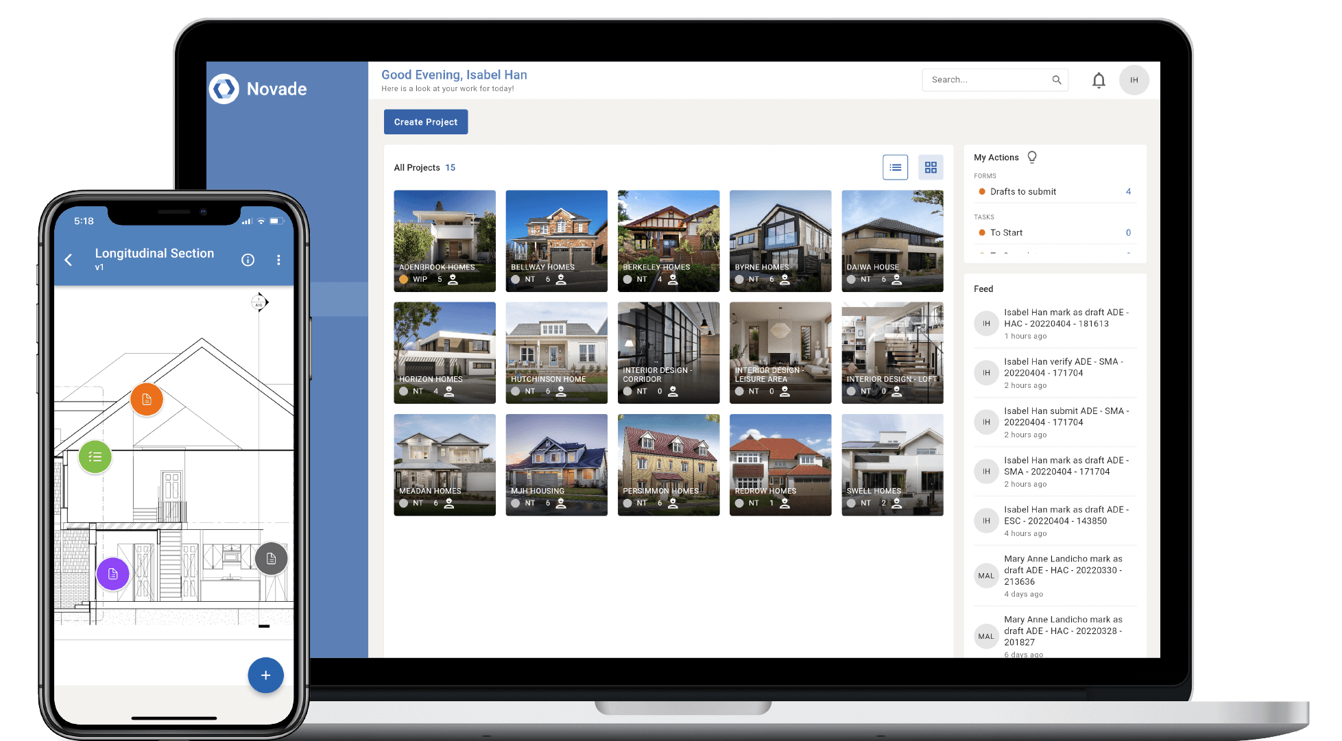This screenshot has height=741, width=1342.
Task: Open Interior Design - Leisure Area project
Action: (x=780, y=353)
